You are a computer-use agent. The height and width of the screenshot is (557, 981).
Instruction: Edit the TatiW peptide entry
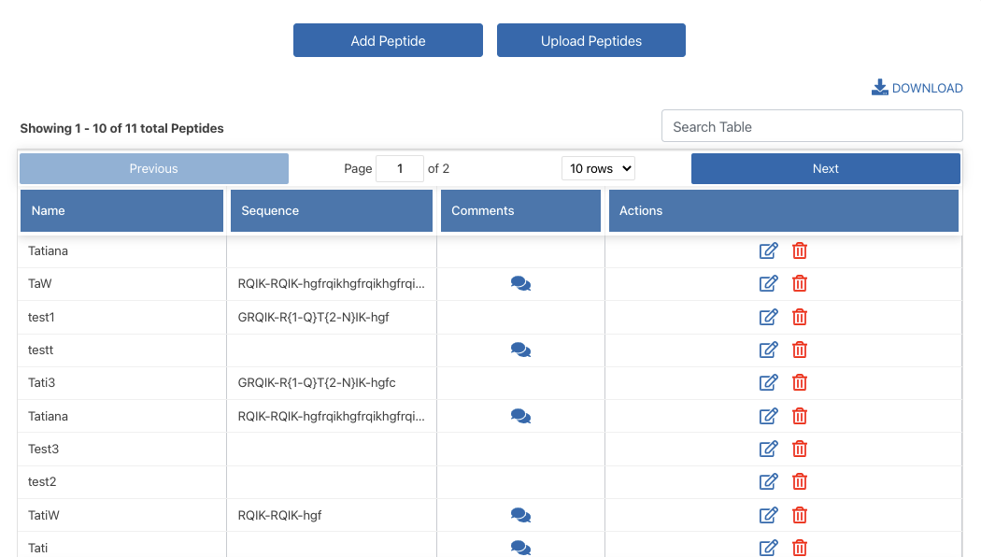768,515
